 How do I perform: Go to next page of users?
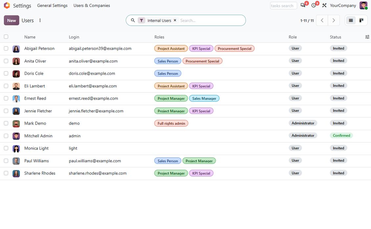tap(334, 20)
